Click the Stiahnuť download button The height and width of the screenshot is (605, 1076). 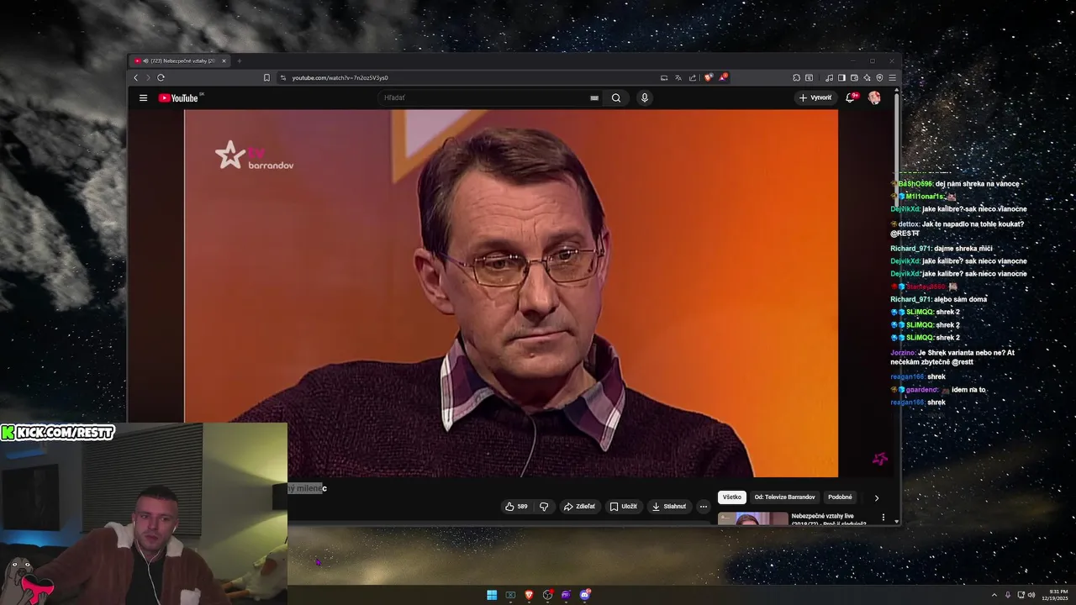pyautogui.click(x=669, y=507)
